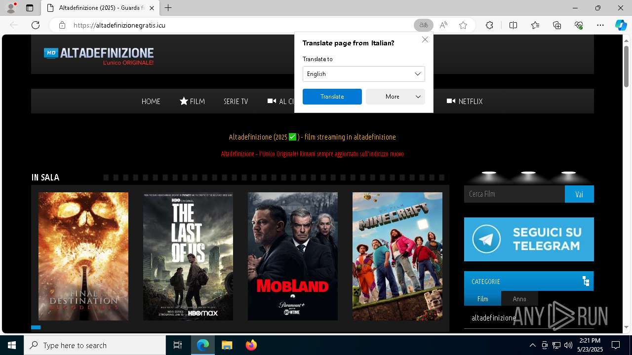
Task: Switch to the Anno categories tab
Action: click(x=519, y=299)
